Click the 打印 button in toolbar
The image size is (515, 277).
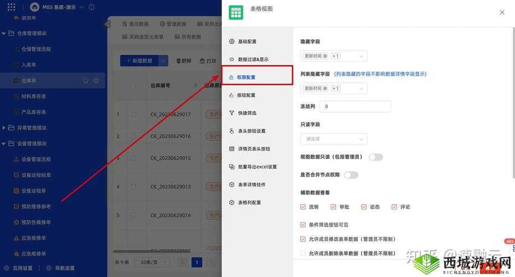click(x=208, y=61)
